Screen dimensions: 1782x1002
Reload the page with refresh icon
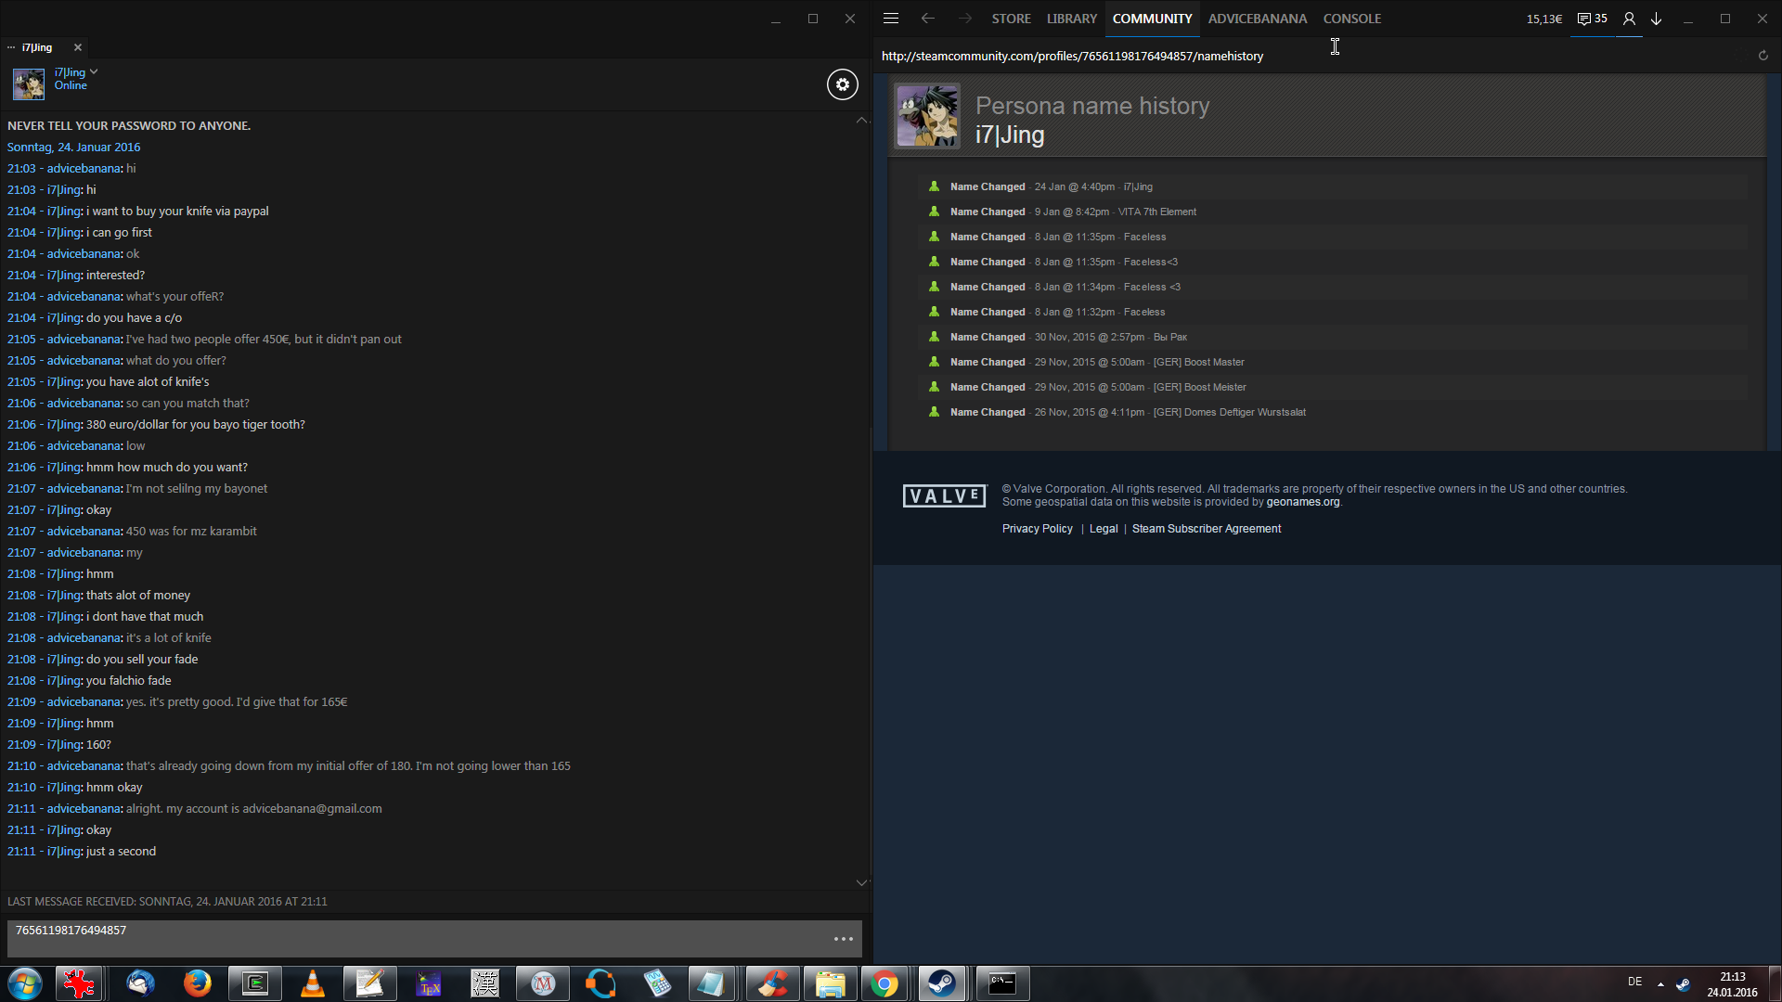[1763, 56]
